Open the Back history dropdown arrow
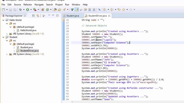This screenshot has height=103, width=184. [x=127, y=9]
